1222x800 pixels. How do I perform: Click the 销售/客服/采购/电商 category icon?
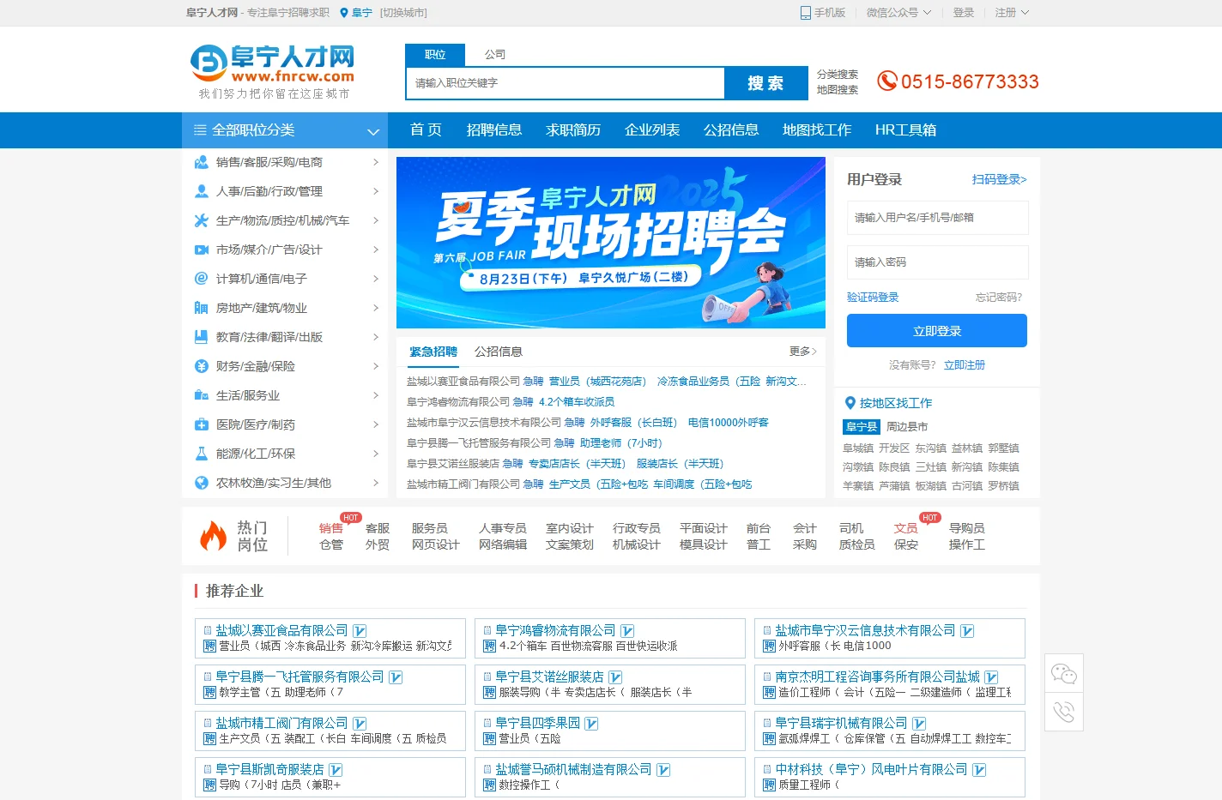(x=202, y=162)
